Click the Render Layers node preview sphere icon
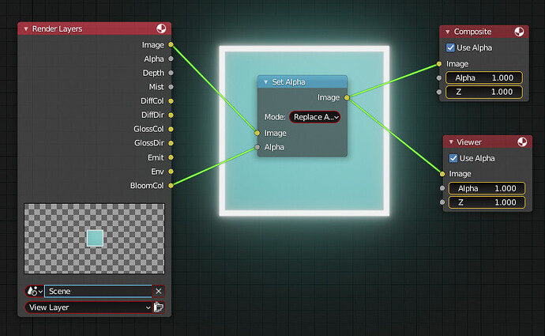The height and width of the screenshot is (336, 545). (x=161, y=28)
